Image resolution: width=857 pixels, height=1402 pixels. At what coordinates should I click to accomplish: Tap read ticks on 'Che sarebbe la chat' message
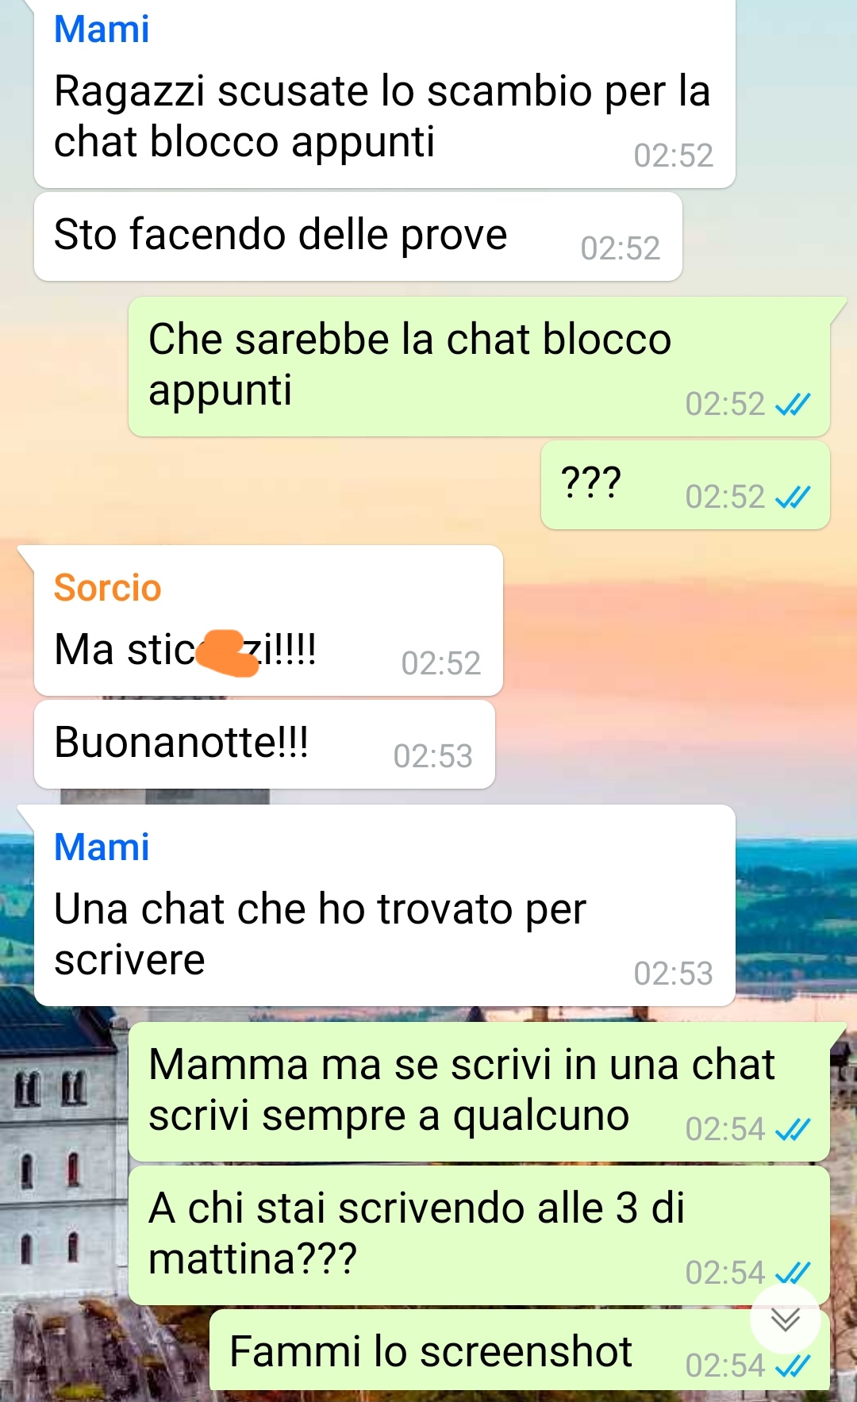coord(793,405)
